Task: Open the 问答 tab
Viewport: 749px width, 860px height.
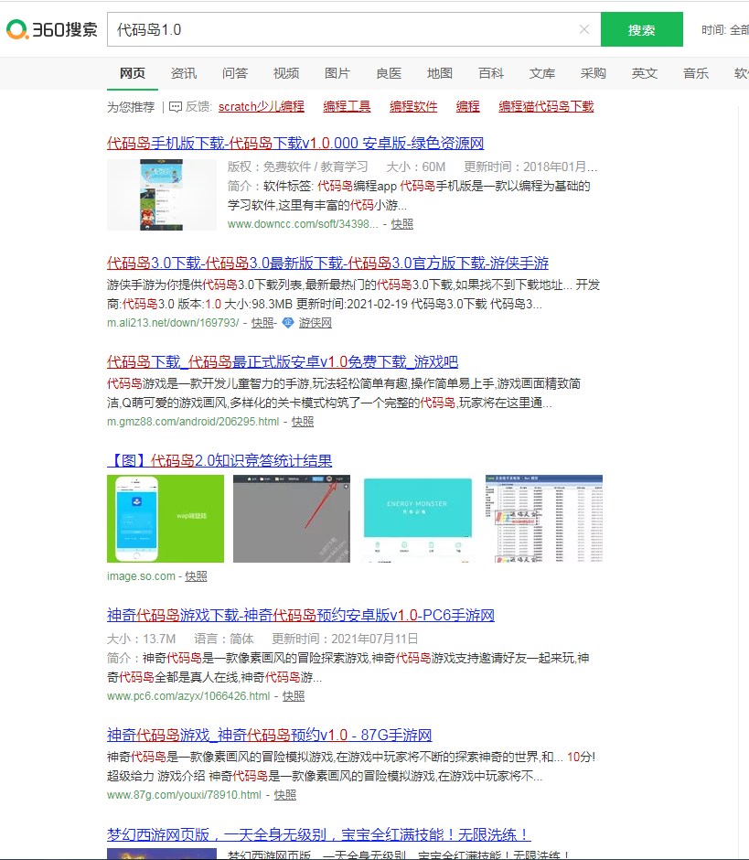Action: pyautogui.click(x=235, y=73)
